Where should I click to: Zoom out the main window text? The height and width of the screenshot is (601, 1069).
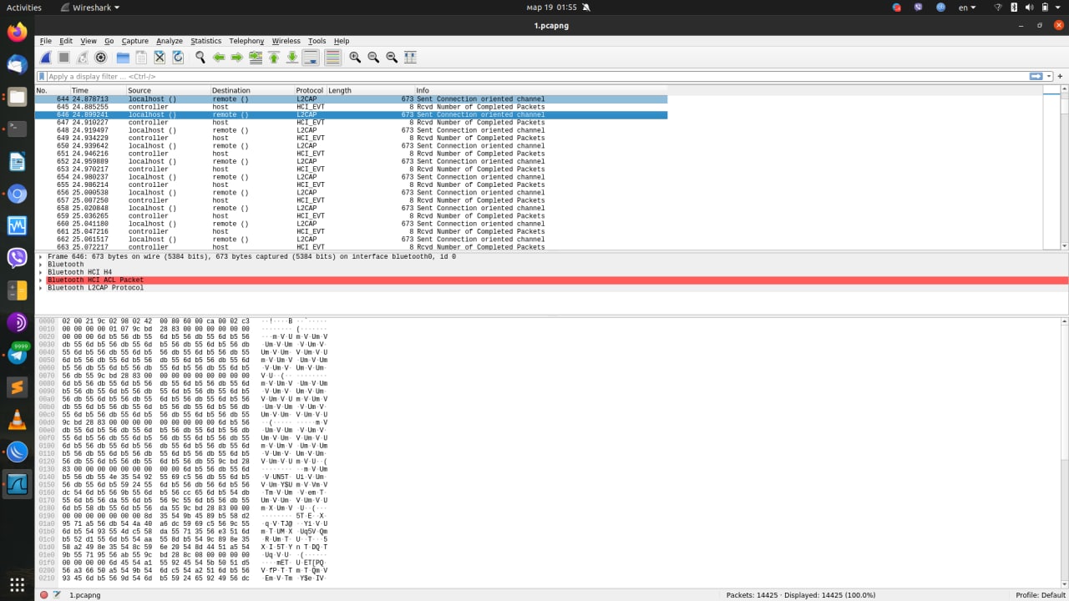(373, 58)
